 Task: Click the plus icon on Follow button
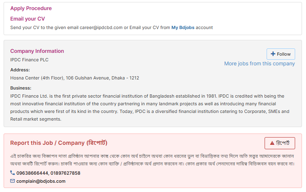(x=273, y=54)
